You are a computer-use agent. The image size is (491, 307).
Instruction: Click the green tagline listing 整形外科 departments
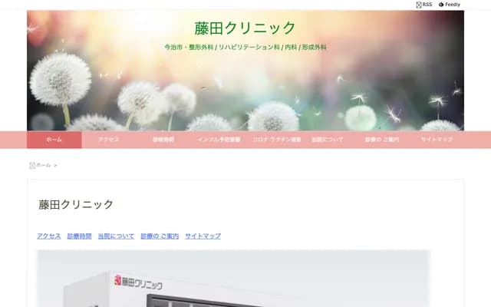click(245, 48)
